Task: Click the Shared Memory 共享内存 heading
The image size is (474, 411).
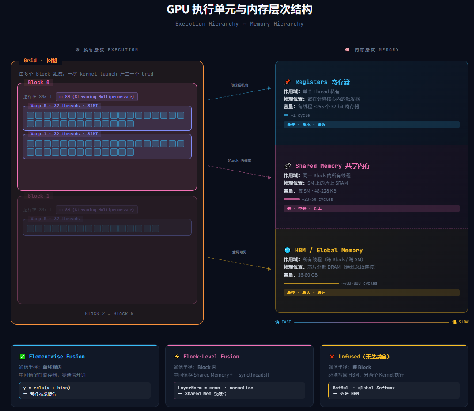Action: coord(333,166)
